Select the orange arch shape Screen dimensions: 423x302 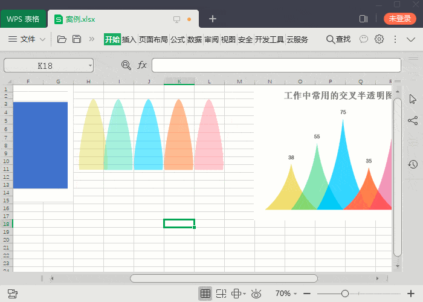tap(179, 134)
